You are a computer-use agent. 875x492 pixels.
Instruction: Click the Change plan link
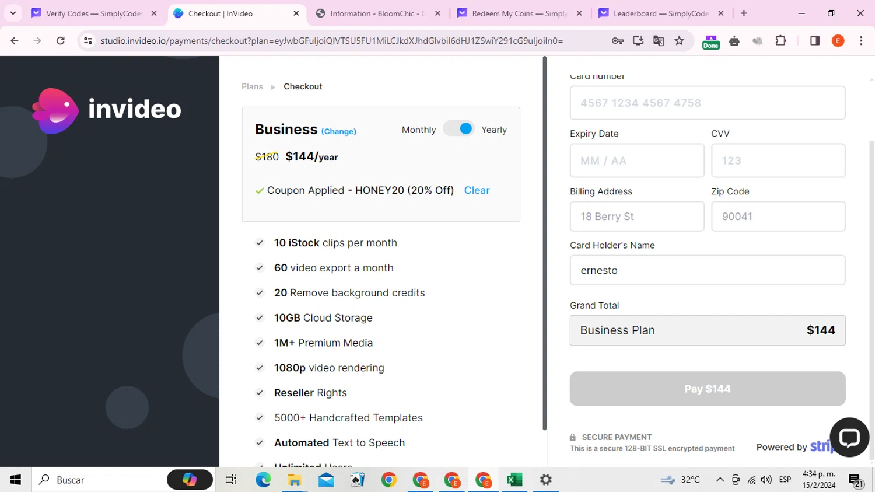tap(338, 131)
